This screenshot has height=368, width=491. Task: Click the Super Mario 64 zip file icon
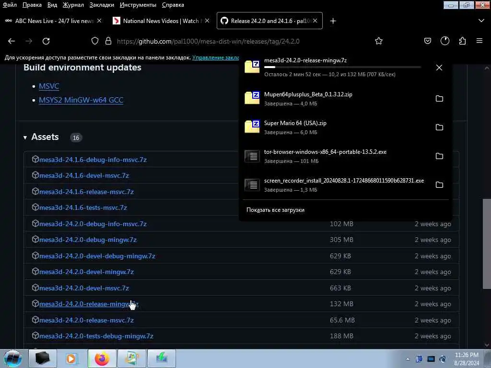252,126
